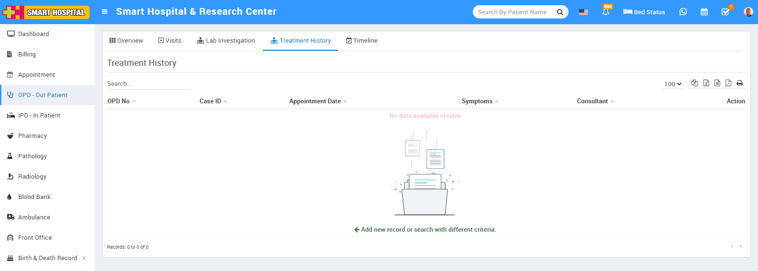The height and width of the screenshot is (271, 758).
Task: Click the next page arrow
Action: (x=741, y=246)
